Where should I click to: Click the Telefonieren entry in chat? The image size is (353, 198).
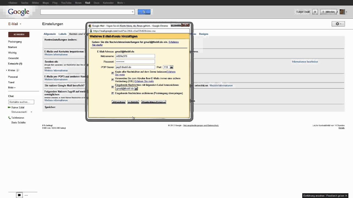point(18,118)
